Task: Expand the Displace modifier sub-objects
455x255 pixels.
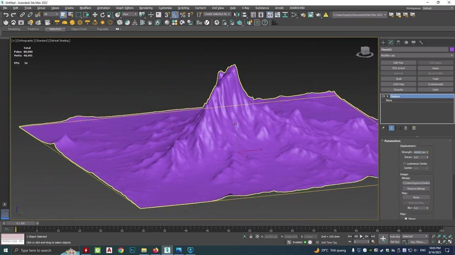Action: click(x=387, y=96)
